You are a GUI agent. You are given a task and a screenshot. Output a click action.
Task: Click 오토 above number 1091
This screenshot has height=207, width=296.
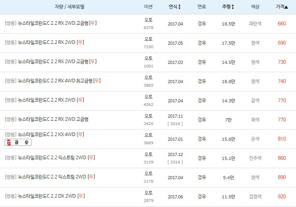click(148, 58)
